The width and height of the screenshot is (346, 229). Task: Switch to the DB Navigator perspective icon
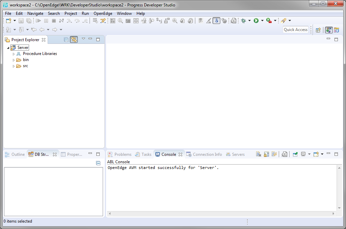click(337, 30)
